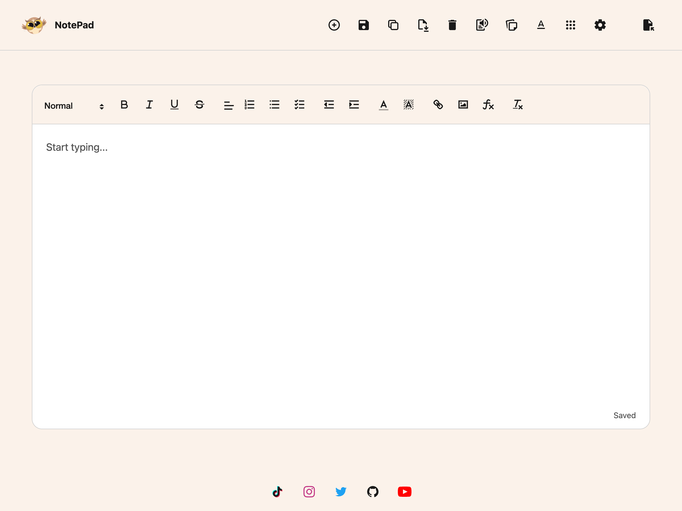This screenshot has height=511, width=682.
Task: Click the file with cursor icon
Action: tap(648, 25)
